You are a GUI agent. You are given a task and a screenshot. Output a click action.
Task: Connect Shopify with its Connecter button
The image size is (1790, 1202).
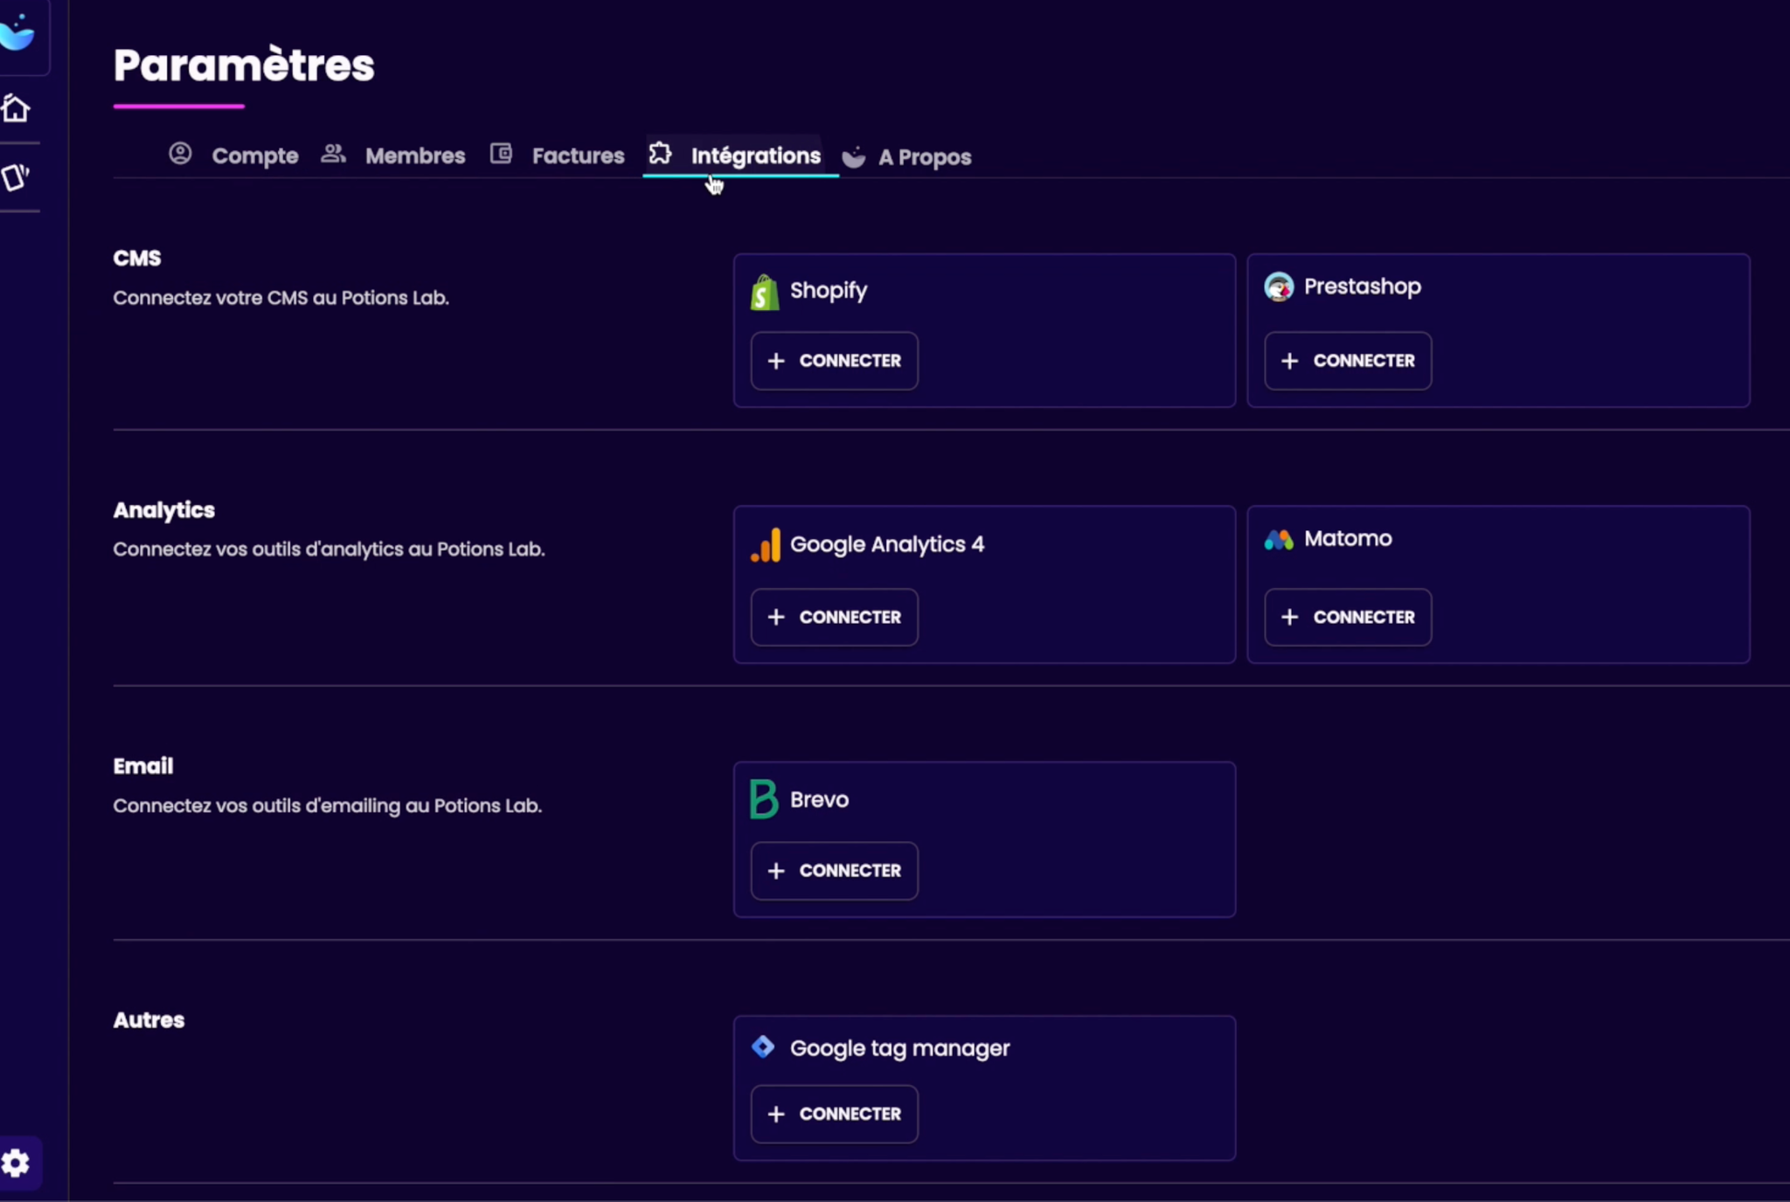(834, 361)
